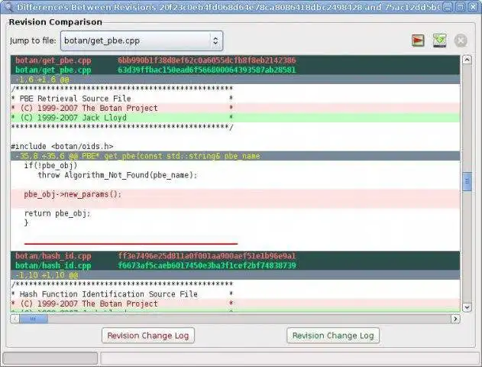Click the removed line pbe_obj->new_params();
The height and width of the screenshot is (367, 482).
coord(235,194)
